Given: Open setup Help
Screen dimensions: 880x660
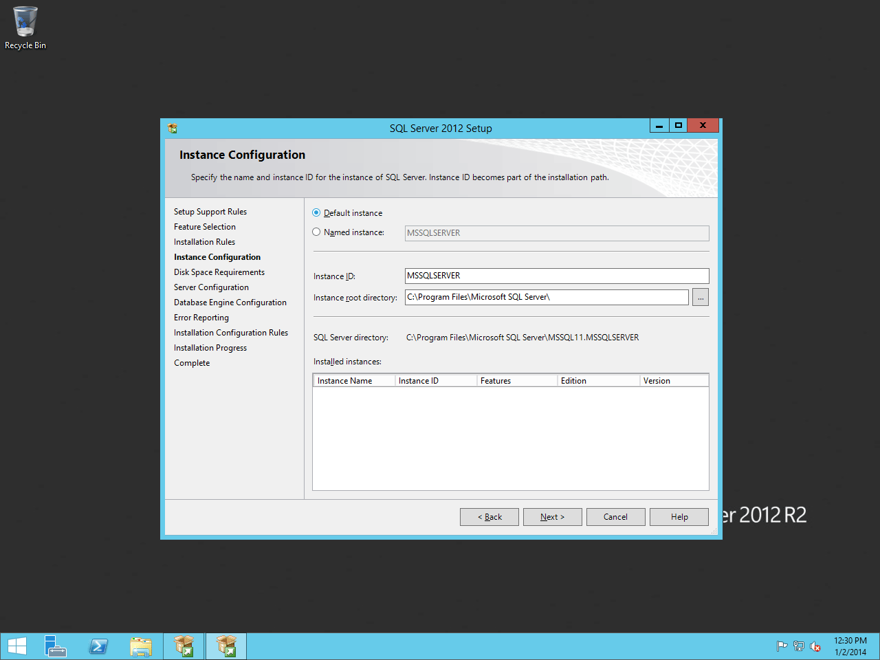Looking at the screenshot, I should tap(679, 517).
